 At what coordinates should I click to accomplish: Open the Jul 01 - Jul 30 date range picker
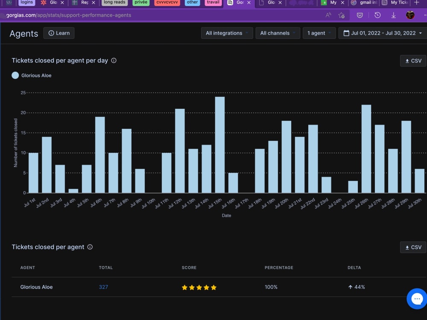[383, 33]
